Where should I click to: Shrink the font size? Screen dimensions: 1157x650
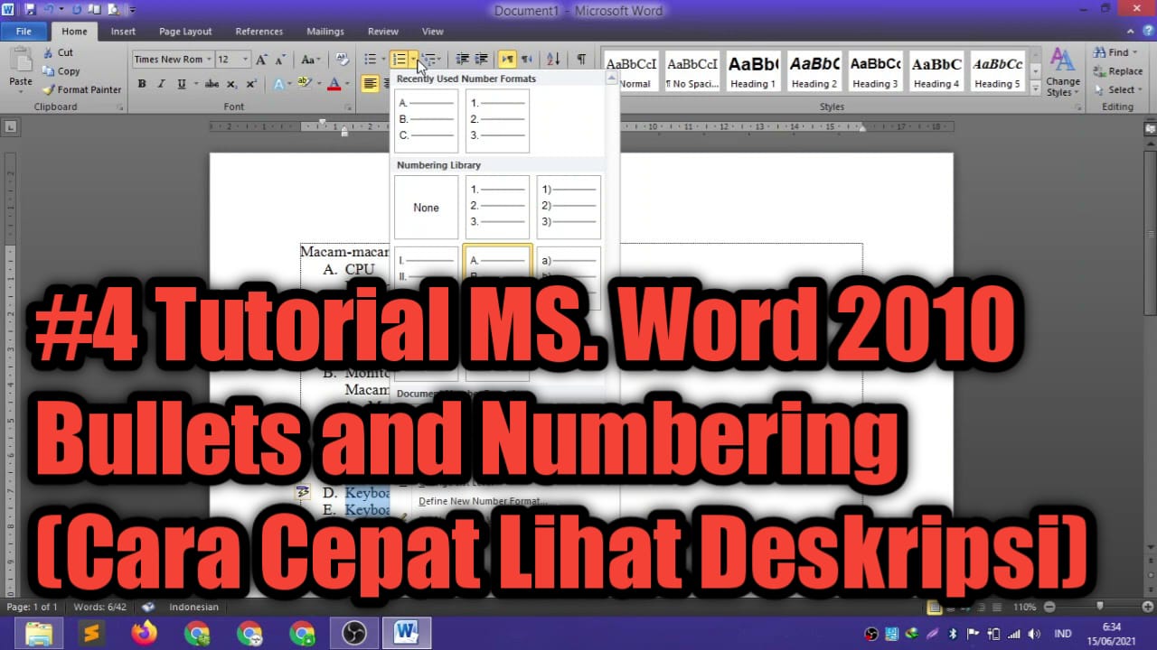pyautogui.click(x=280, y=60)
